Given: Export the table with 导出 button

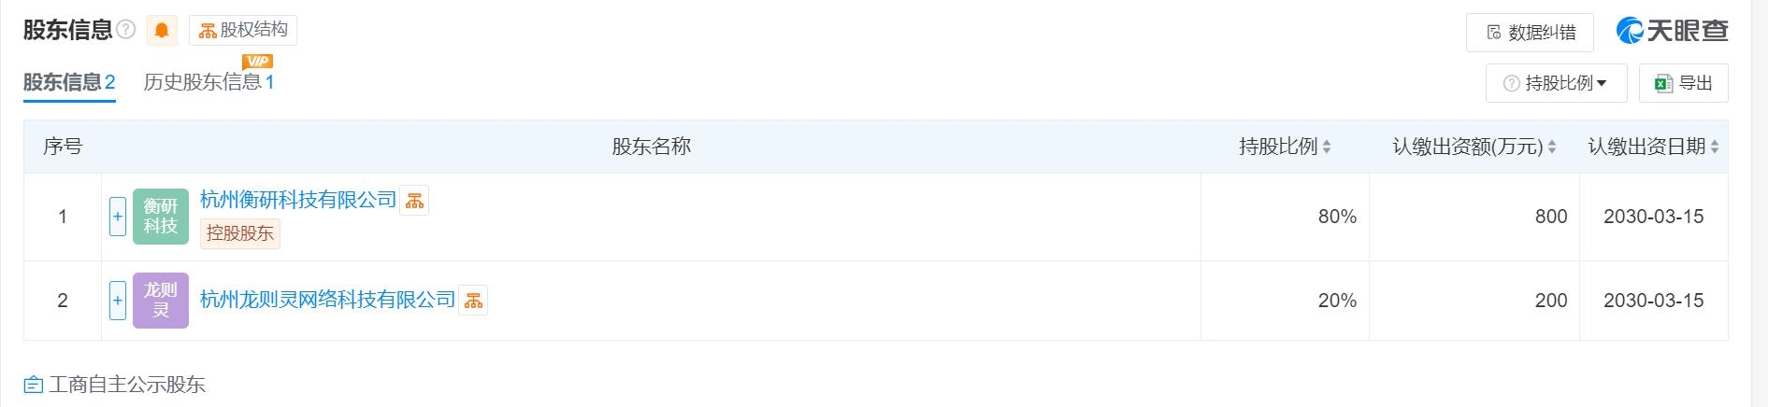Looking at the screenshot, I should point(1683,83).
